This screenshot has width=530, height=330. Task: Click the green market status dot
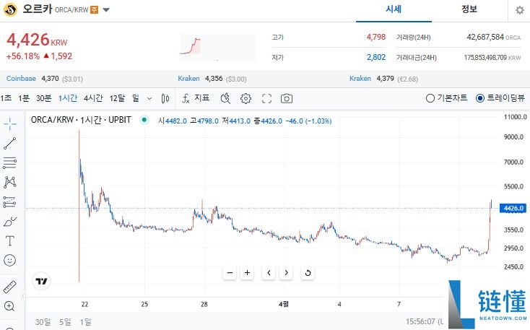pyautogui.click(x=144, y=120)
